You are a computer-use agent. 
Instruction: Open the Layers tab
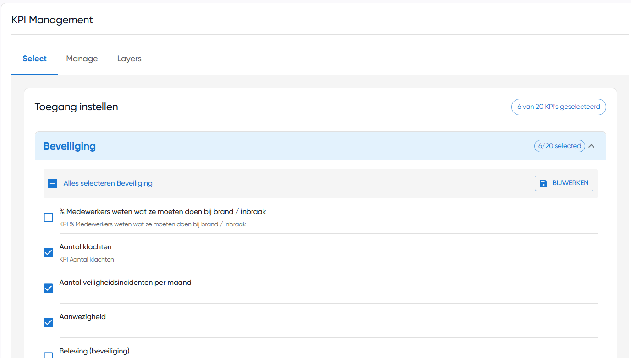click(129, 59)
